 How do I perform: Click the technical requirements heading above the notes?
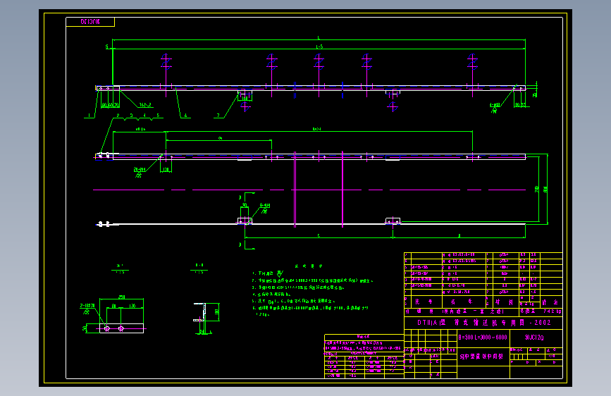[x=308, y=266]
